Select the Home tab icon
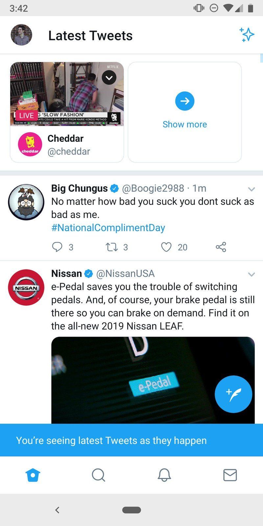This screenshot has height=526, width=263. (33, 475)
